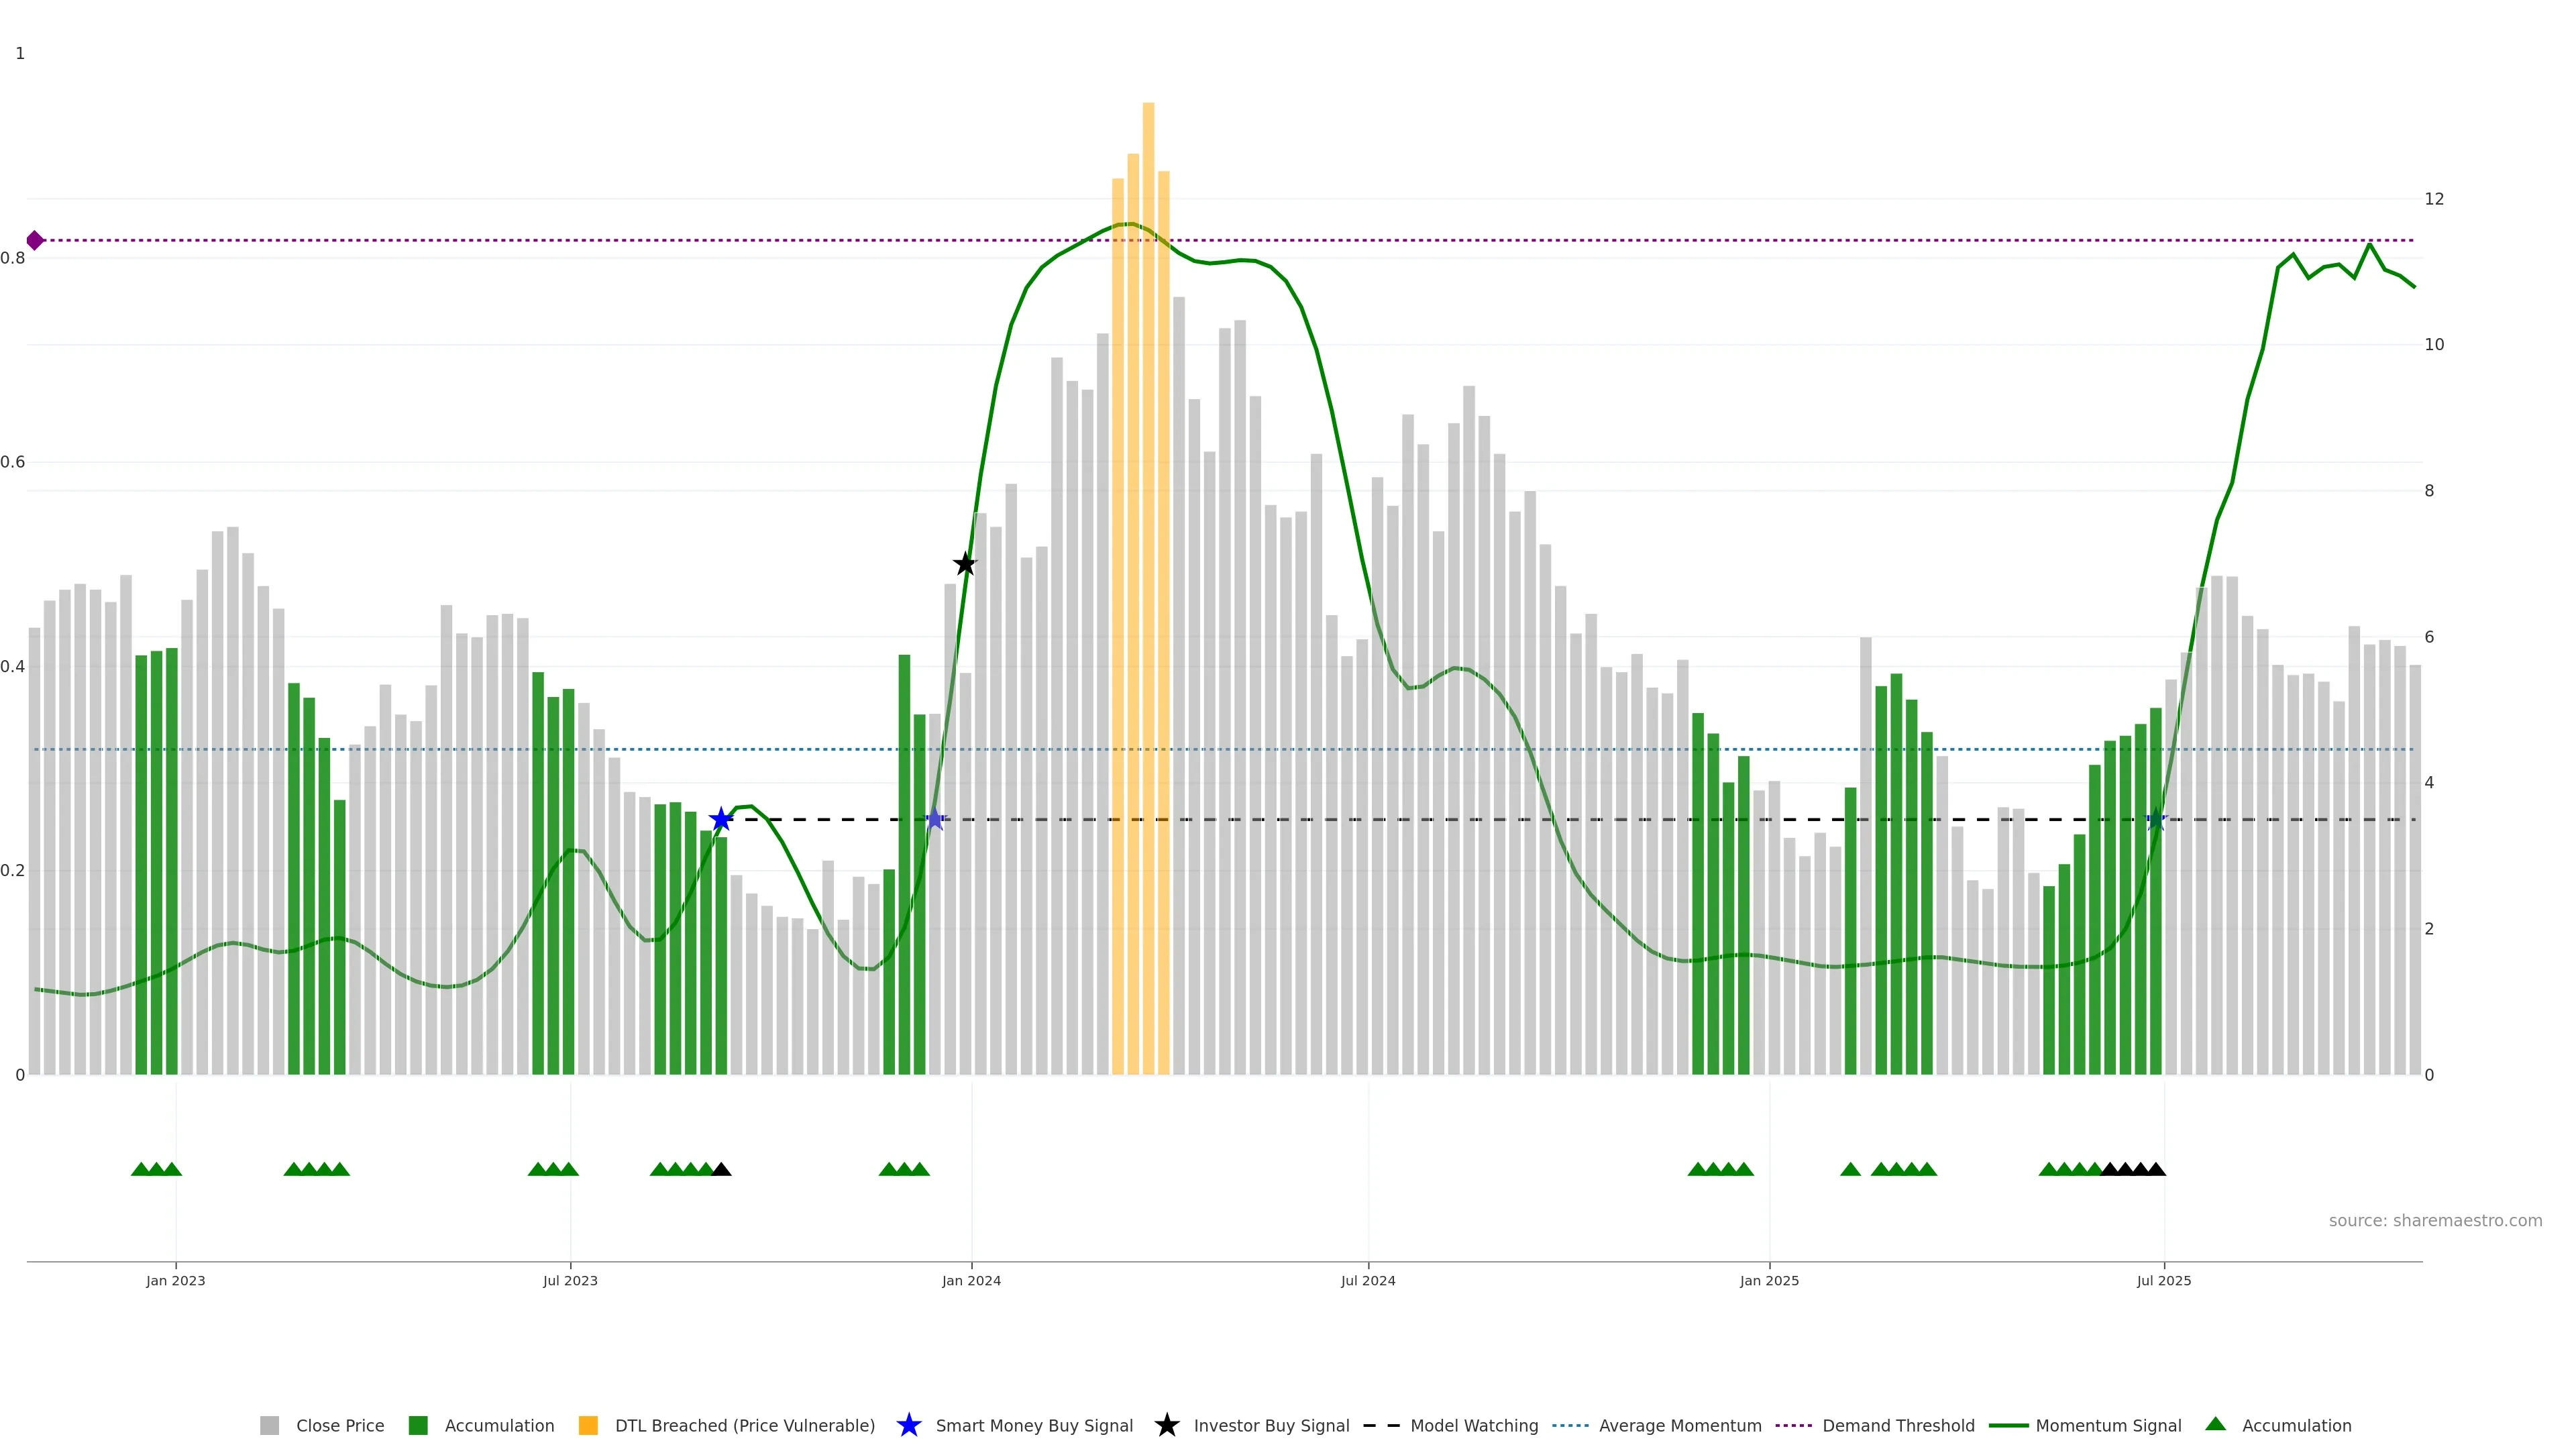Click the black Investor Buy star on chart
This screenshot has height=1449, width=2576.
(x=964, y=564)
